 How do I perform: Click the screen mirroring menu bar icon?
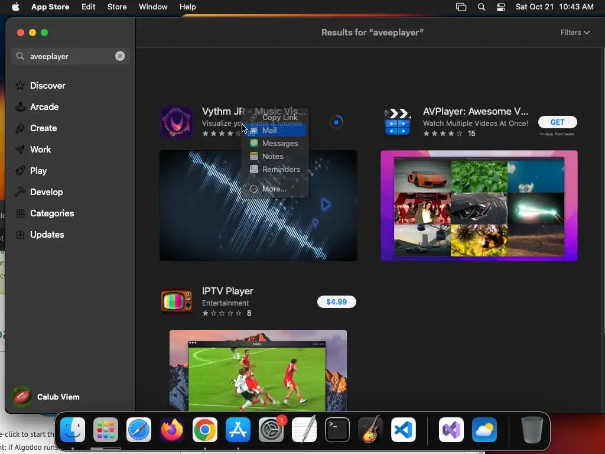pos(461,7)
